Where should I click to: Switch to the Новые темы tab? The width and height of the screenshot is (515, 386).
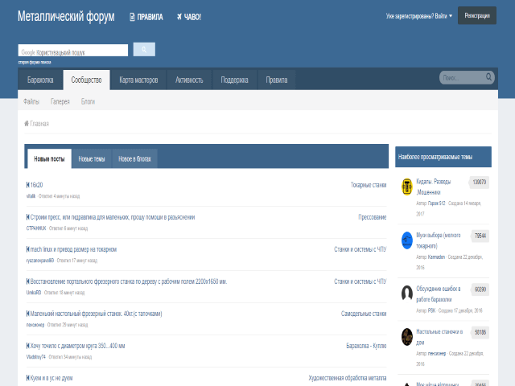coord(91,159)
